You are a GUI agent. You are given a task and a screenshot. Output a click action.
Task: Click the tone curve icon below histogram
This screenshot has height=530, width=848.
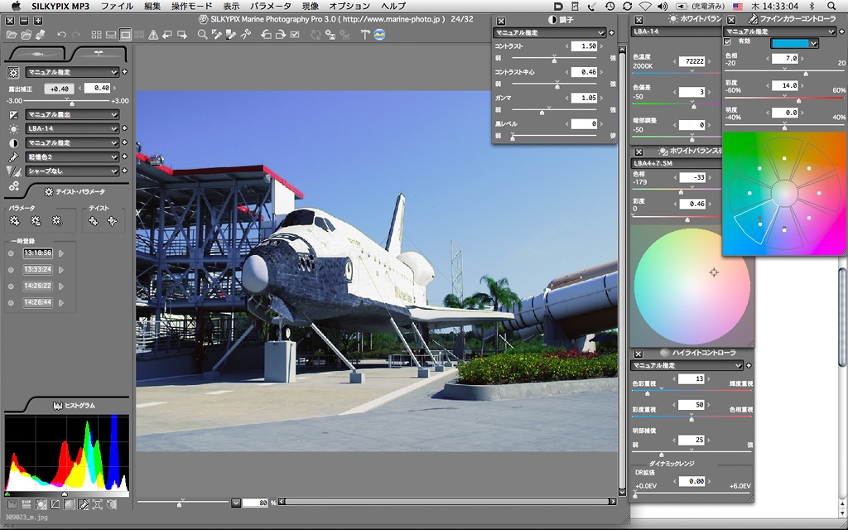click(x=55, y=503)
